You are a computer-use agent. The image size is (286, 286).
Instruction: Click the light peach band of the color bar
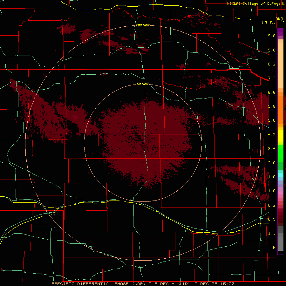click(281, 65)
